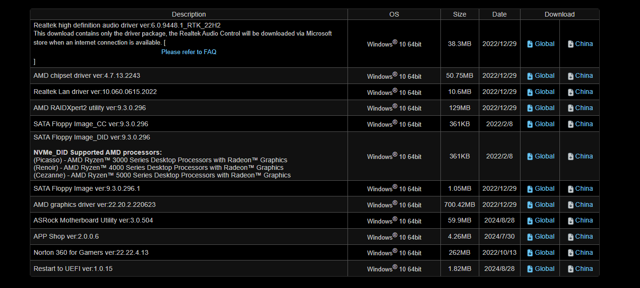The image size is (640, 288).
Task: Click the Global download icon for SATA Floppy Image_CC
Action: pos(530,124)
